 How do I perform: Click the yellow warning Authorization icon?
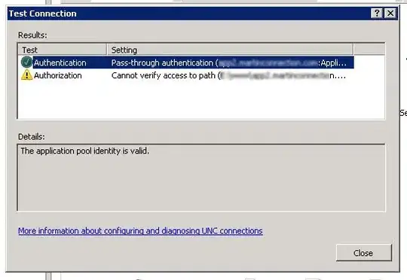click(26, 75)
